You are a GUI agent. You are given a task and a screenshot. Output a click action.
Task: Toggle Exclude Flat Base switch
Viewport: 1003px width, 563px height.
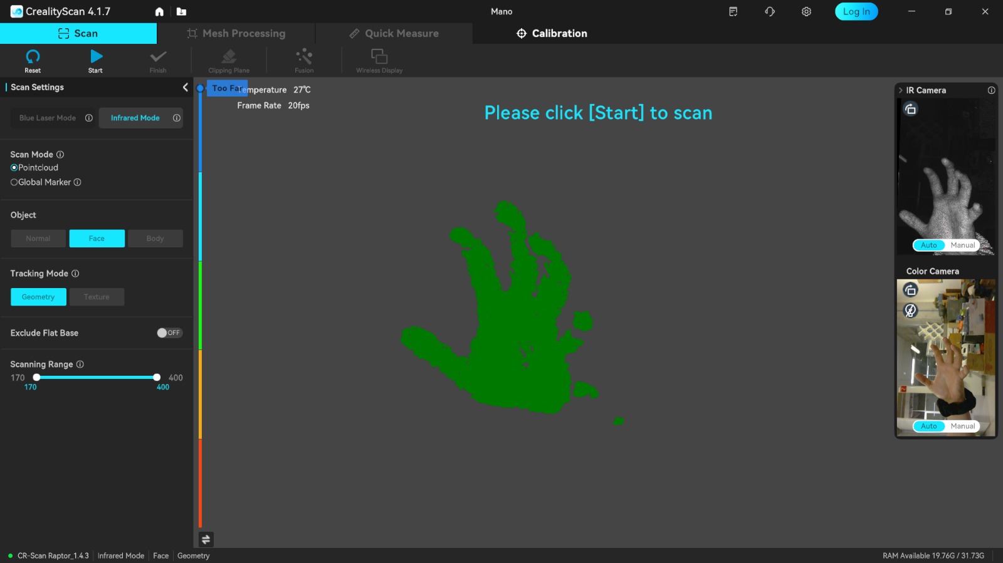tap(169, 333)
